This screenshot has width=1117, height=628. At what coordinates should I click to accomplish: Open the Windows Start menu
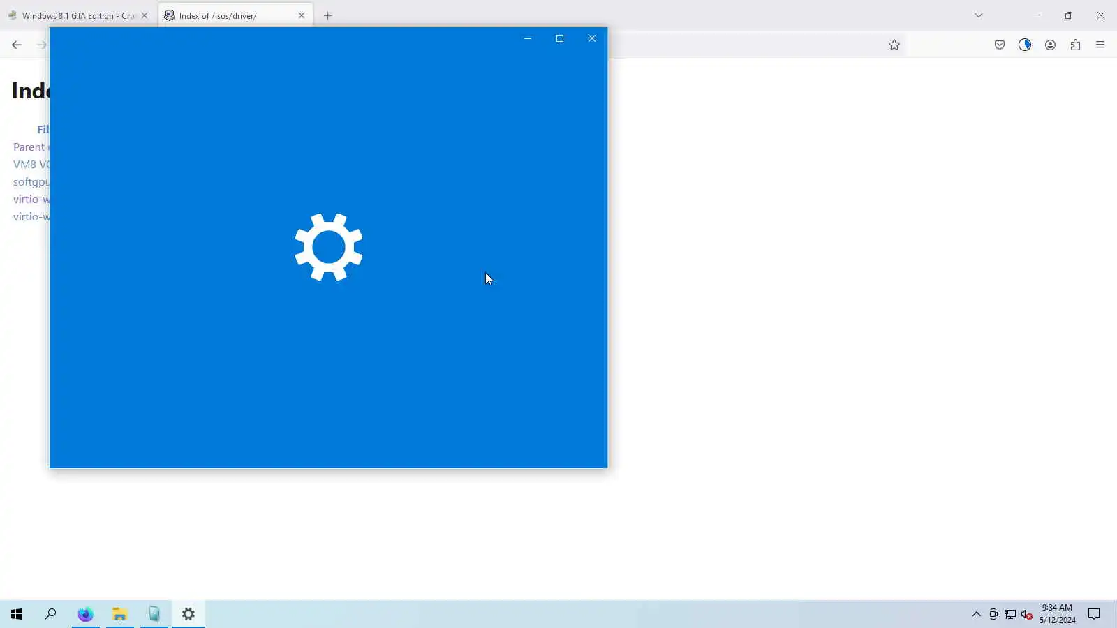pos(17,614)
